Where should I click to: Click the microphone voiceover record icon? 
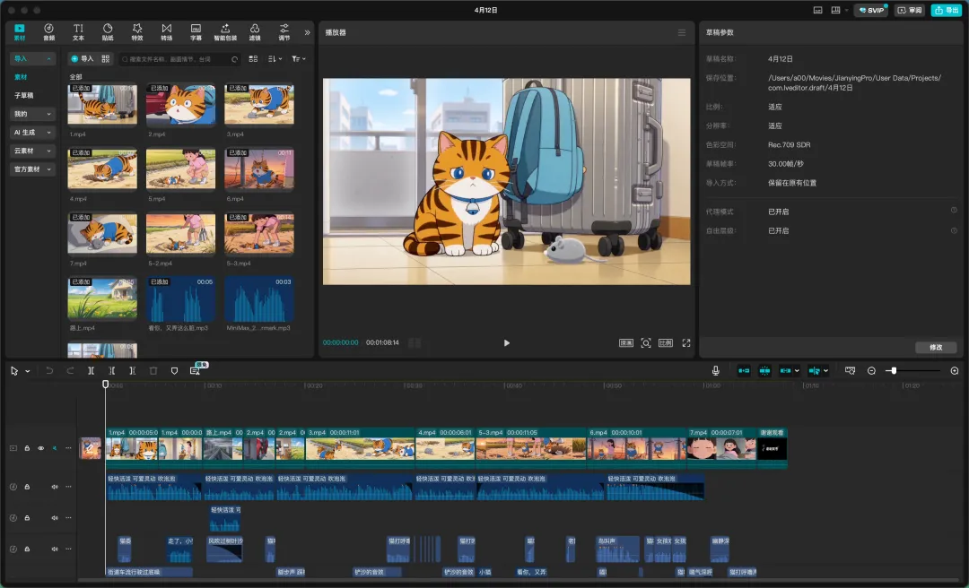(715, 370)
